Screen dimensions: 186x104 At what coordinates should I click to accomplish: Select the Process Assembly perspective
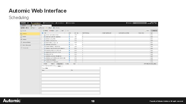click(x=36, y=23)
